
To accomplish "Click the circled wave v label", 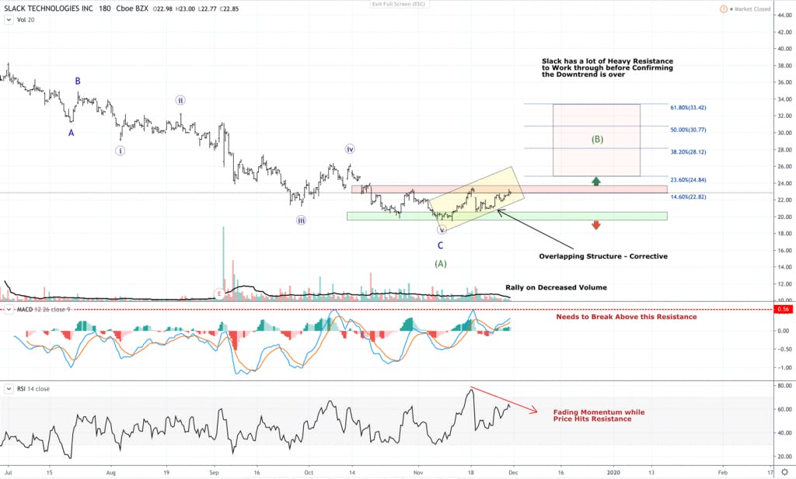I will tap(442, 230).
